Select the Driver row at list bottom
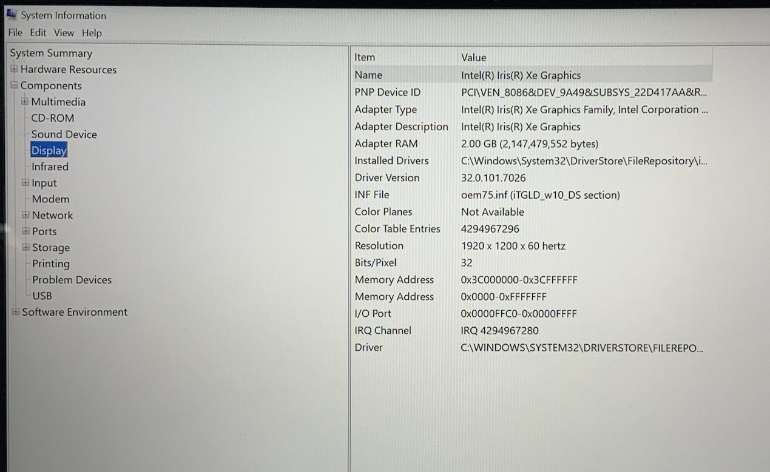The width and height of the screenshot is (770, 472). pyautogui.click(x=532, y=347)
